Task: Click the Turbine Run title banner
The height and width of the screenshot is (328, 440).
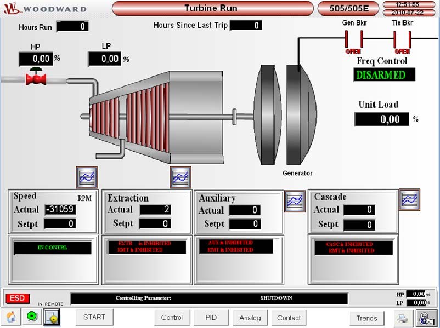Action: [212, 8]
